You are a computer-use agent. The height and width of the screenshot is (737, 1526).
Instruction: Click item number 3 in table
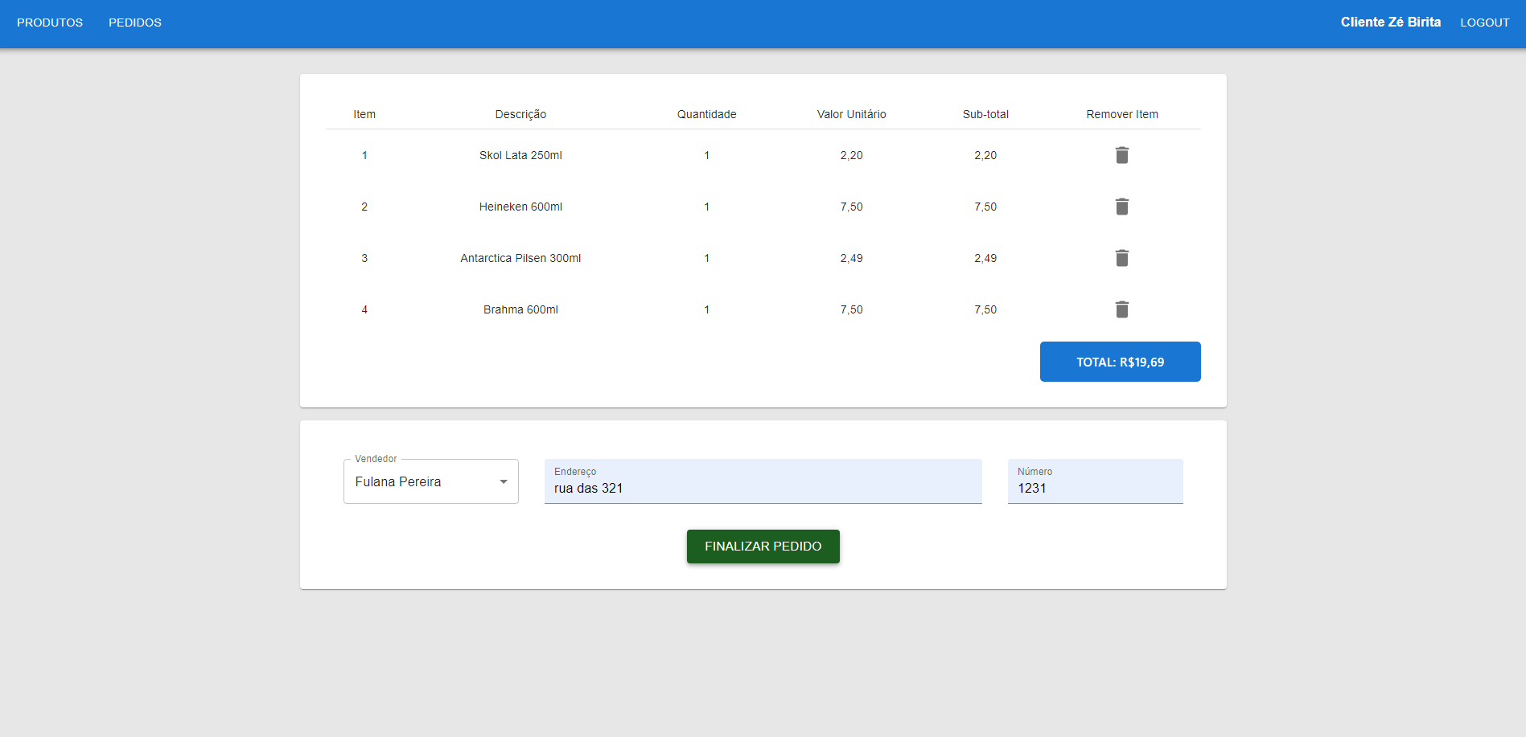tap(364, 258)
